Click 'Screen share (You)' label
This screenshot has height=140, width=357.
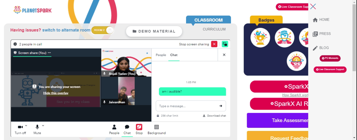[32, 53]
